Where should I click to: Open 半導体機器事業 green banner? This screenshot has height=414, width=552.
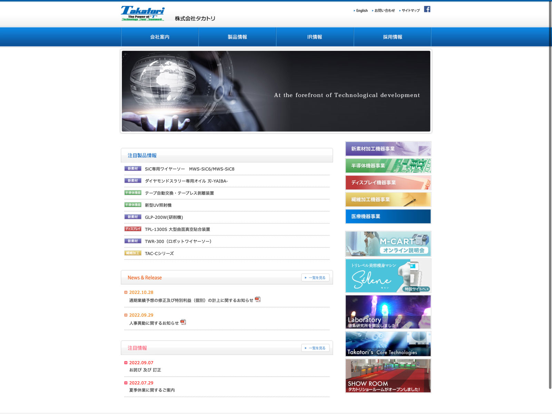coord(388,166)
